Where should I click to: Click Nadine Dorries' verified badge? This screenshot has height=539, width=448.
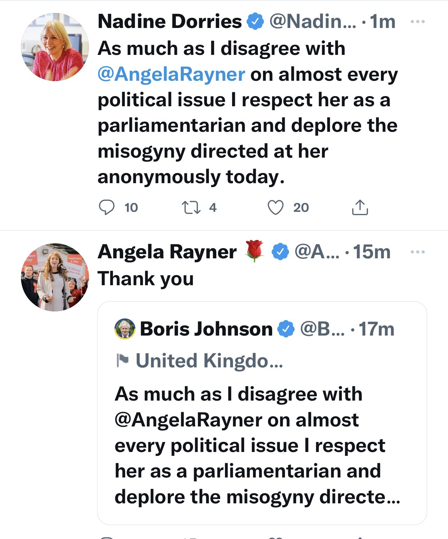255,22
